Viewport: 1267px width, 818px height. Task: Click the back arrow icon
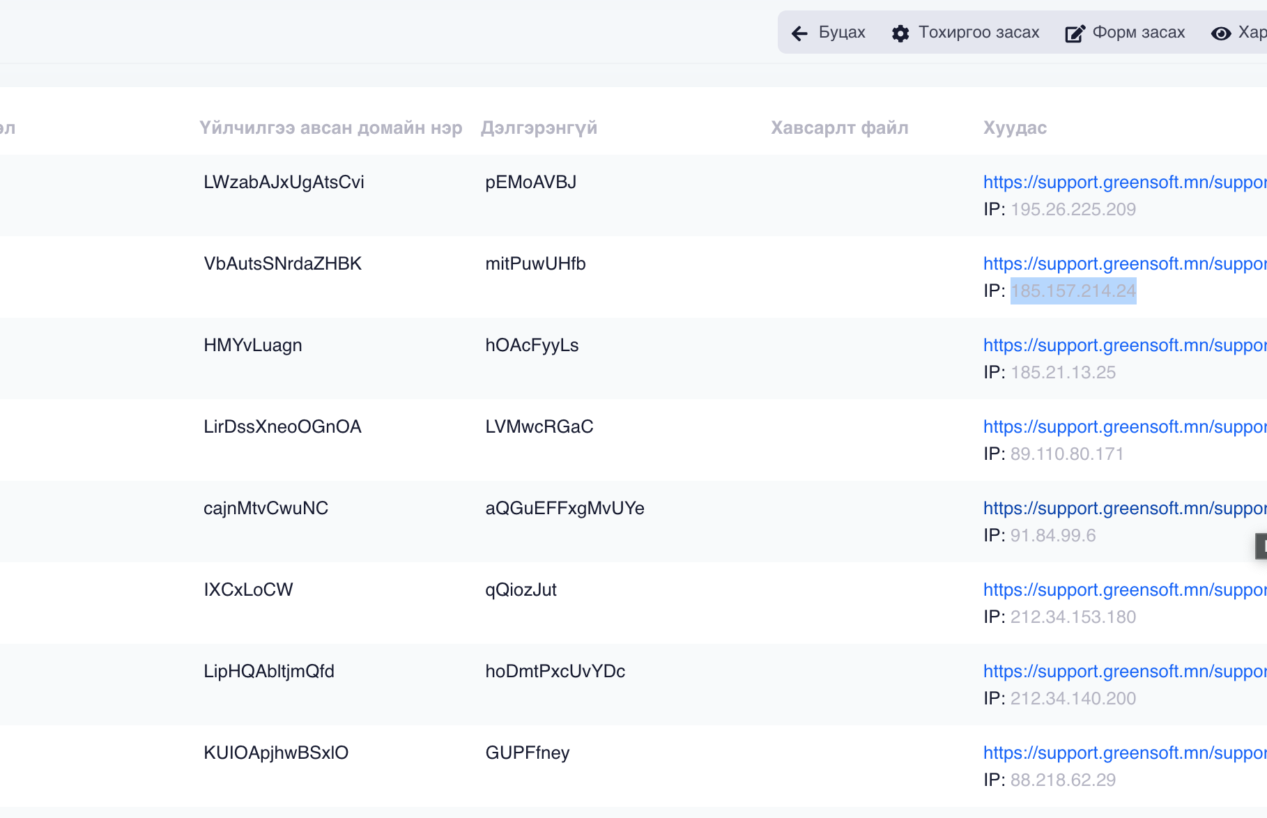[799, 33]
